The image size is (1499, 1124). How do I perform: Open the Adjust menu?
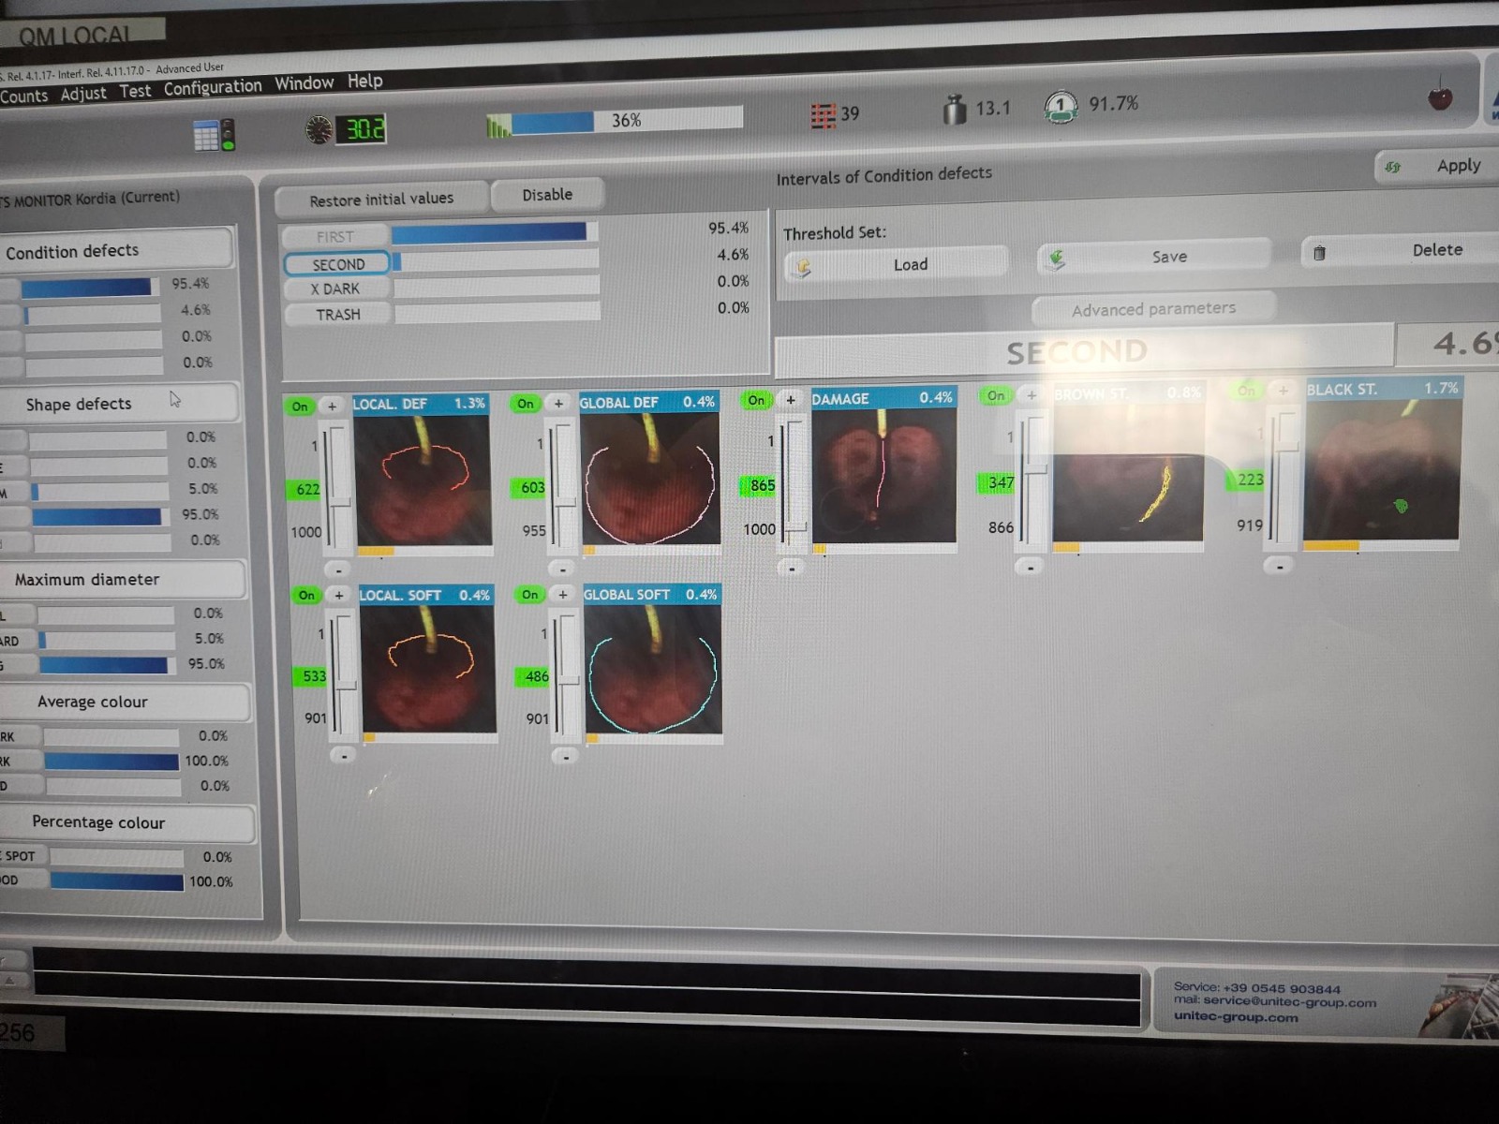pyautogui.click(x=83, y=94)
